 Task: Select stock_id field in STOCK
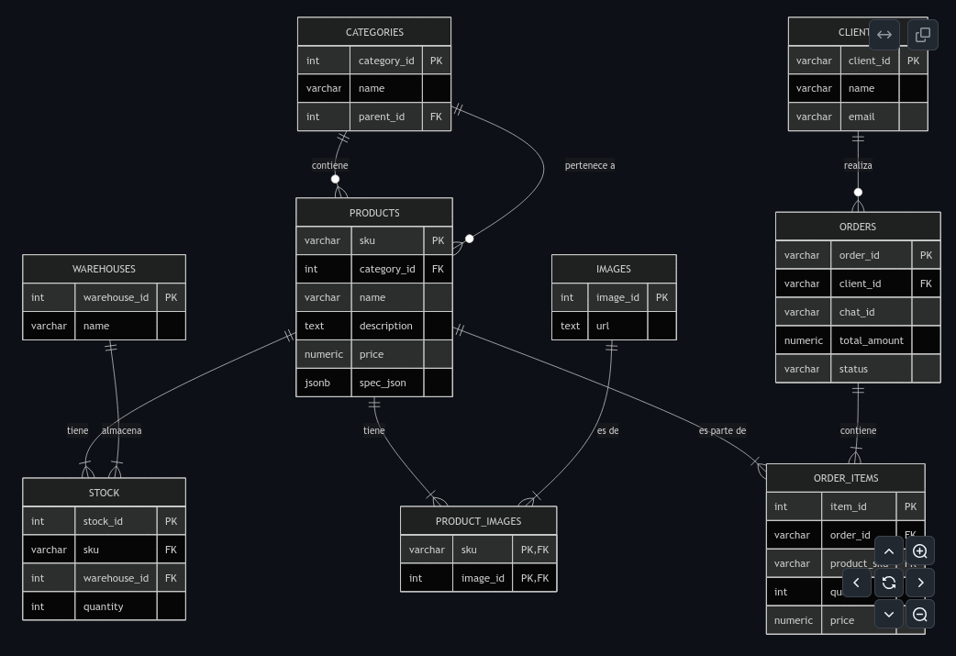coord(105,521)
